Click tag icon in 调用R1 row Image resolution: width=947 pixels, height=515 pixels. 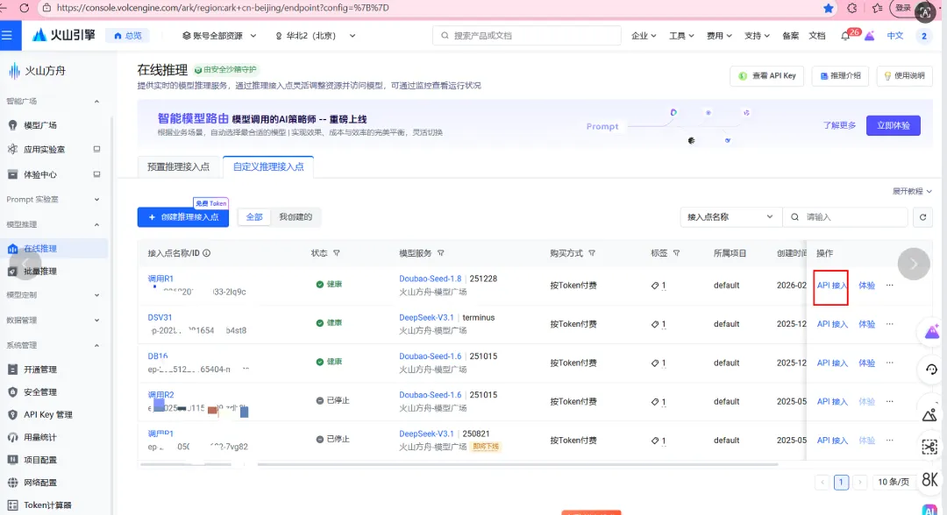655,286
